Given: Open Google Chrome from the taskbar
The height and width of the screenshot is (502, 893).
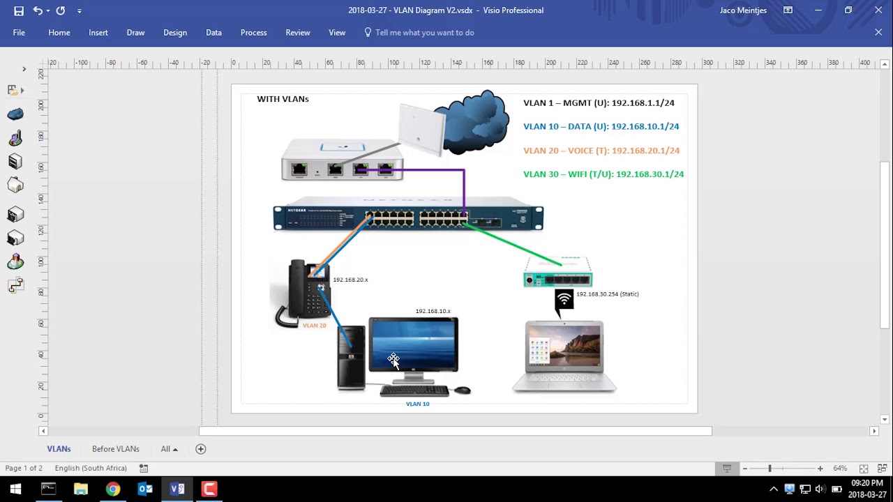Looking at the screenshot, I should pyautogui.click(x=113, y=489).
